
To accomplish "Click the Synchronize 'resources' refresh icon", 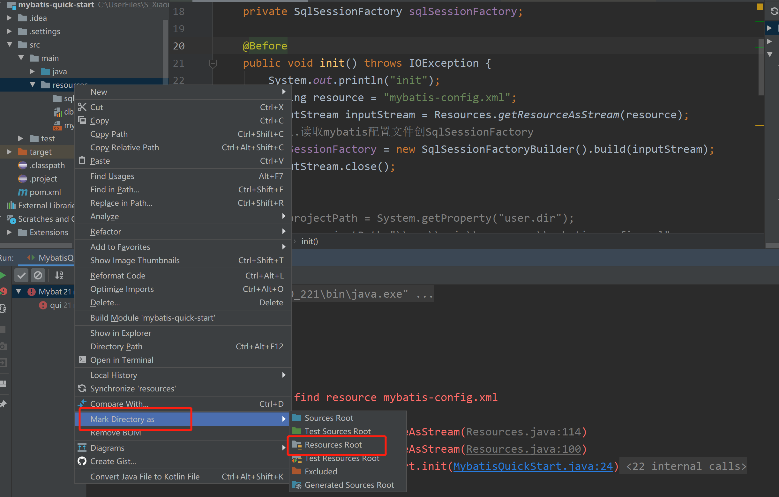I will pyautogui.click(x=82, y=388).
